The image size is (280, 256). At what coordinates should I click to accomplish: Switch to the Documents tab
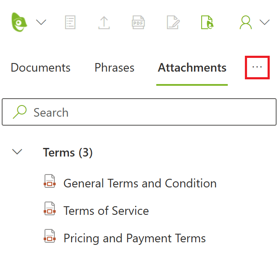point(40,68)
